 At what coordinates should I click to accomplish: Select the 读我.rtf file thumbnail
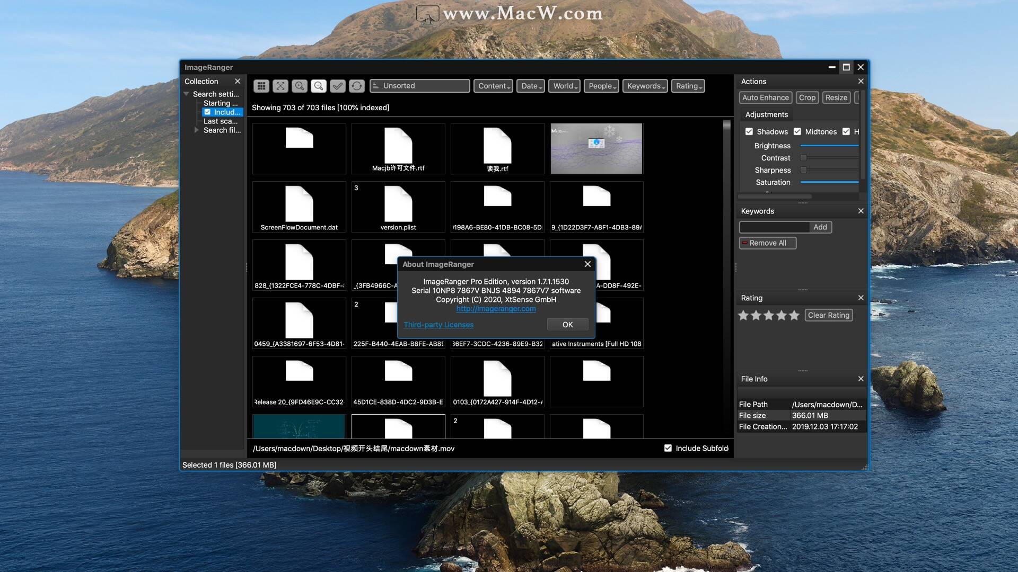(x=497, y=149)
